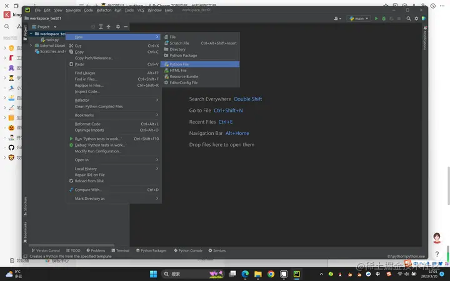Expand the Open In submenu
This screenshot has width=450, height=281.
click(x=114, y=160)
